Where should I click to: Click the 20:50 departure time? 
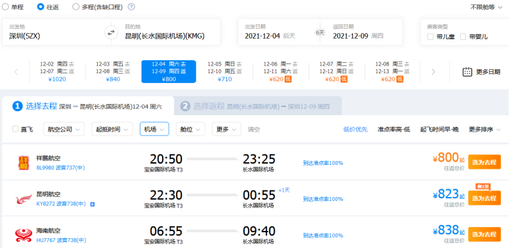166,159
